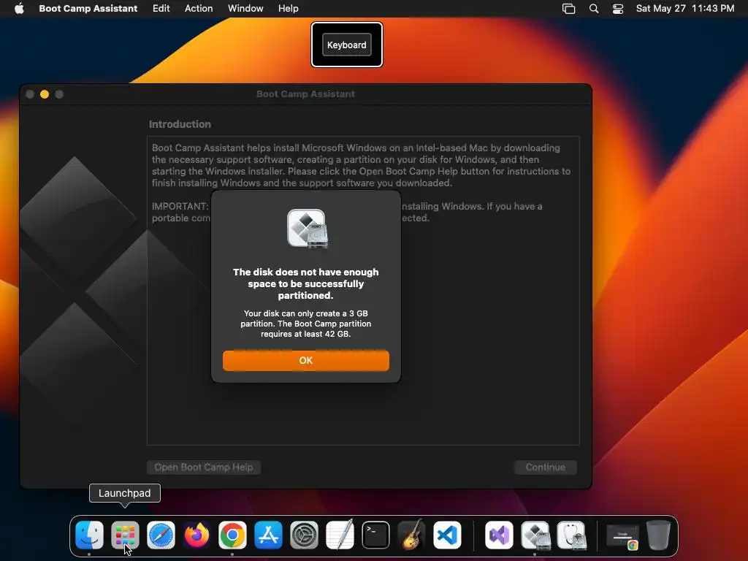The height and width of the screenshot is (561, 748).
Task: Open Spotlight search in the menu bar
Action: pyautogui.click(x=594, y=8)
